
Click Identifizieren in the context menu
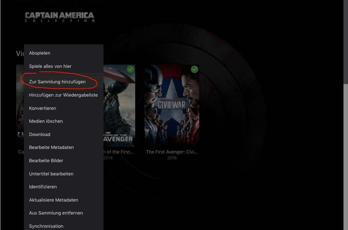(x=64, y=187)
